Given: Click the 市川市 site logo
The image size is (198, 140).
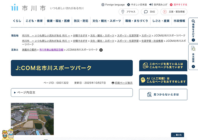Looking at the screenshot, I should [x=28, y=8].
